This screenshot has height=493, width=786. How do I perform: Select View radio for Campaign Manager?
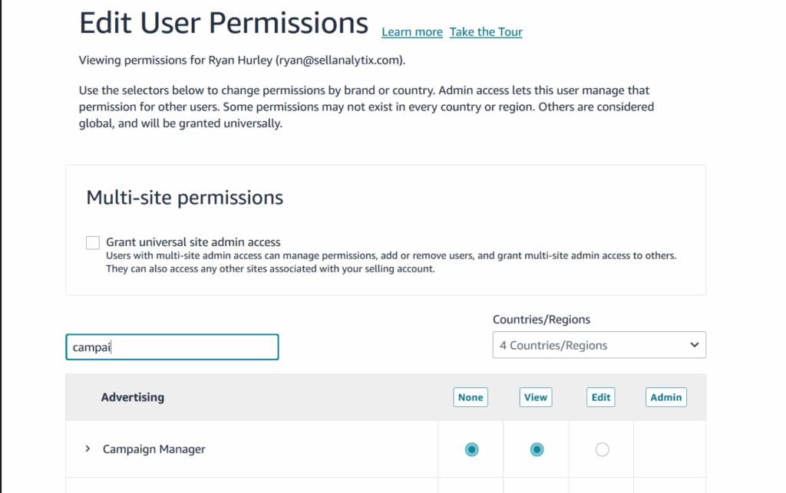(537, 449)
